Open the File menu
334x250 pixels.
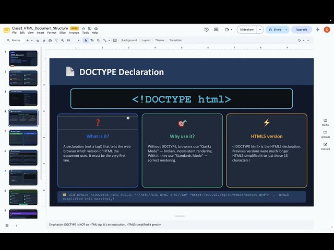point(14,33)
